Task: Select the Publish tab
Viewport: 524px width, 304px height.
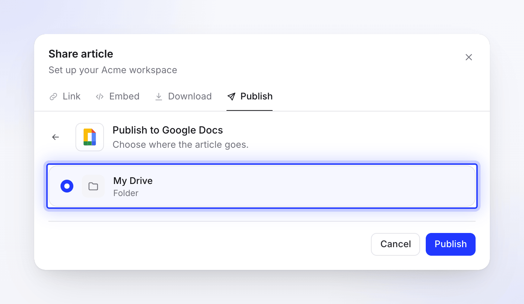Action: point(250,96)
